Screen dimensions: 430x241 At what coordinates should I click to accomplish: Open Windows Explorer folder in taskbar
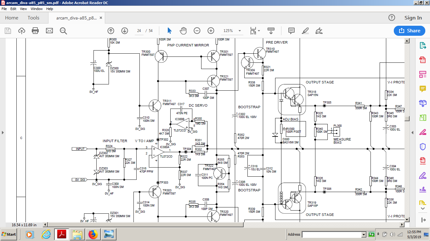pos(77,234)
